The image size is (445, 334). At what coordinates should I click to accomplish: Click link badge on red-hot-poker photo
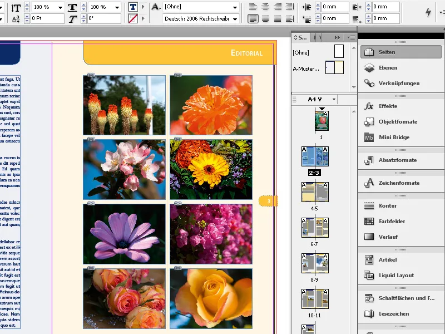pyautogui.click(x=91, y=75)
